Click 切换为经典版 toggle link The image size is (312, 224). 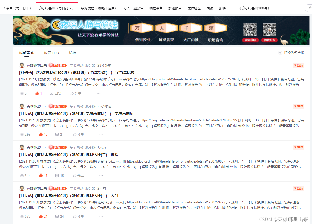(294, 53)
